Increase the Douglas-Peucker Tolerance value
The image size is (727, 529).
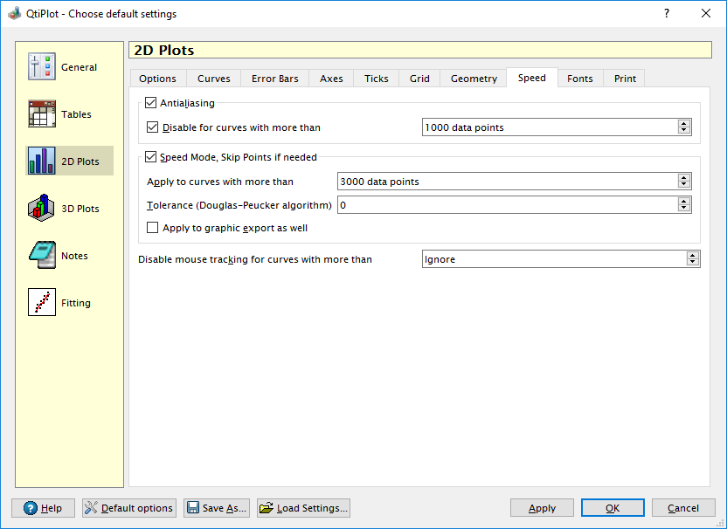click(684, 202)
